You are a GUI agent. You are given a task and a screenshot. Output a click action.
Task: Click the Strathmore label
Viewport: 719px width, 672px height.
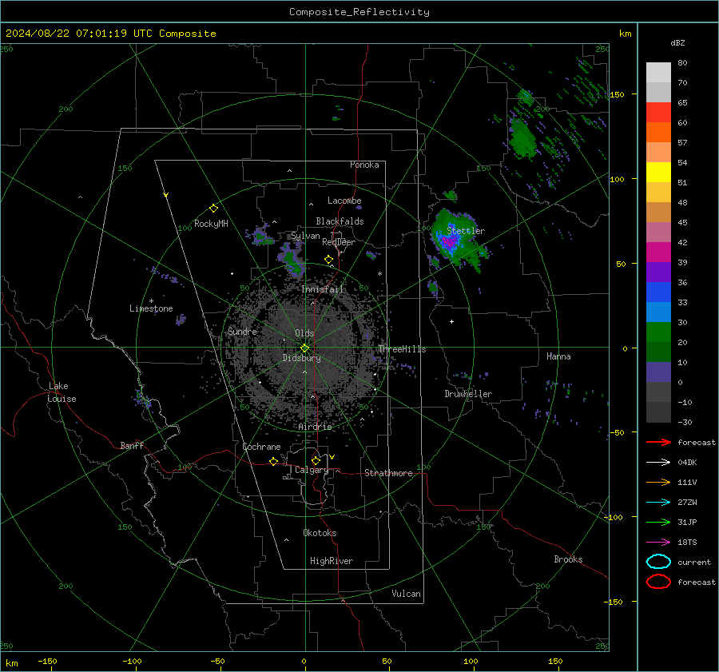coord(388,473)
